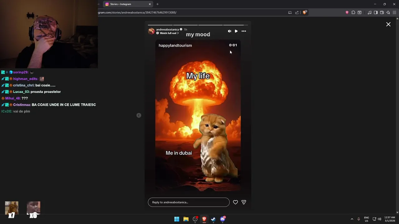Click chat username cristina_chri
Viewport: 399px width, 224px height.
pyautogui.click(x=24, y=85)
